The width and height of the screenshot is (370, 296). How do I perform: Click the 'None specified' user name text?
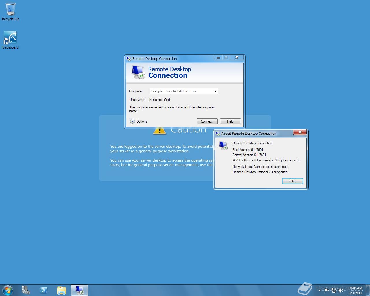click(x=160, y=100)
